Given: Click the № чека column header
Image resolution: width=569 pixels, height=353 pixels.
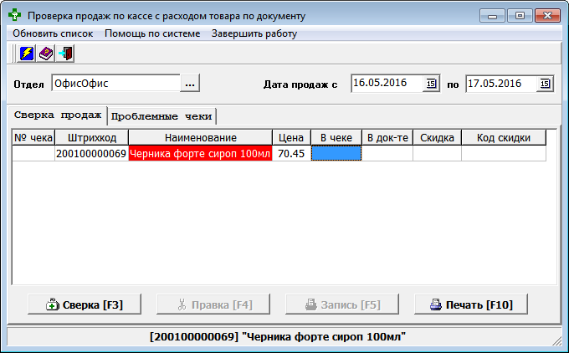Looking at the screenshot, I should (33, 138).
